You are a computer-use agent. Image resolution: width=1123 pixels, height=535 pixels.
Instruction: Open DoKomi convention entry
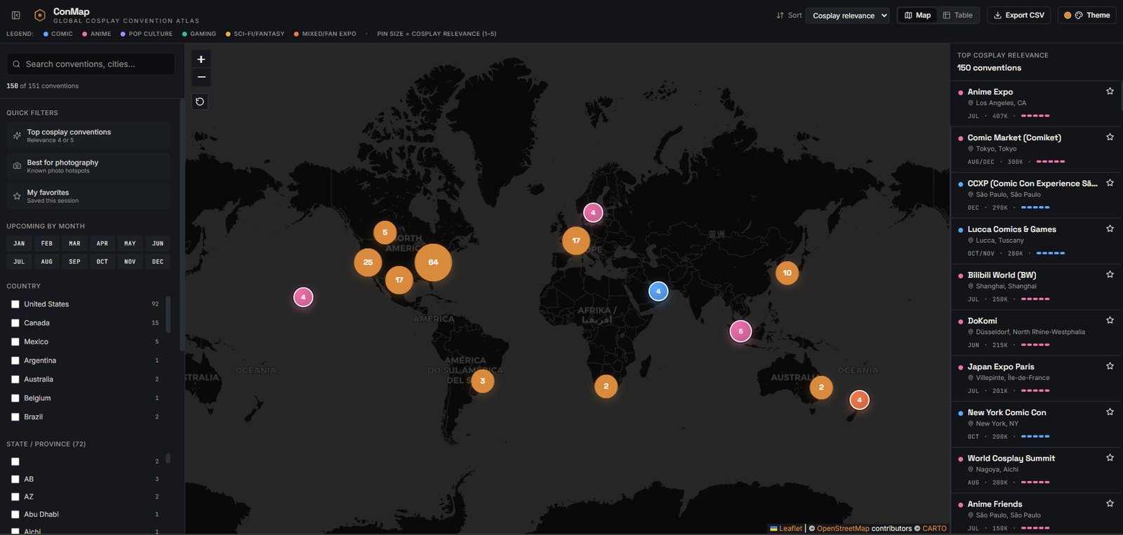pos(1037,332)
